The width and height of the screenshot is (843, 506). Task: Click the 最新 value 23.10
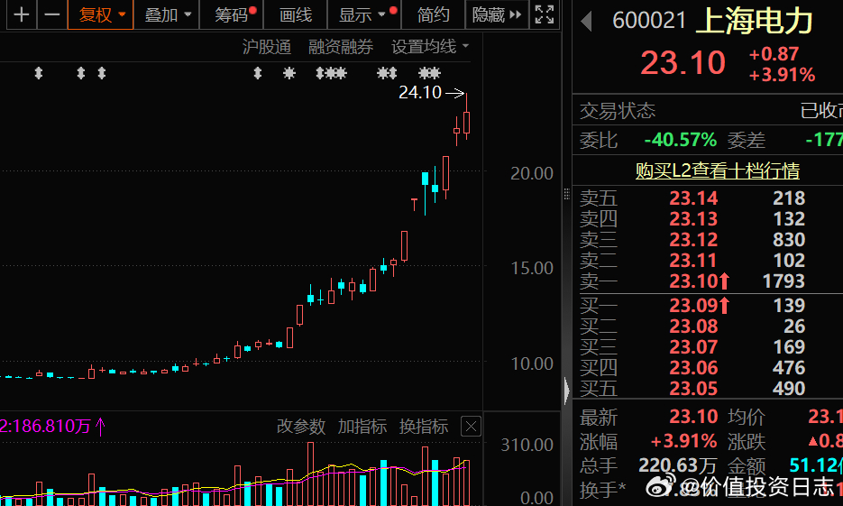tap(693, 417)
